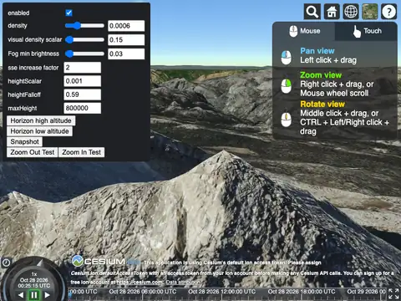Viewport: 401px width, 301px height.
Task: Focus the density value field 0.0006
Action: pyautogui.click(x=126, y=26)
